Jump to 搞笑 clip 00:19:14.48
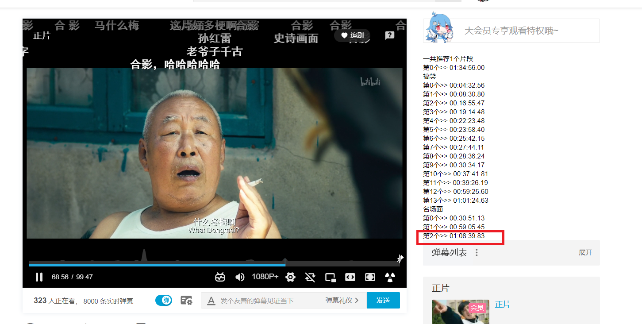This screenshot has height=324, width=642. [x=454, y=112]
